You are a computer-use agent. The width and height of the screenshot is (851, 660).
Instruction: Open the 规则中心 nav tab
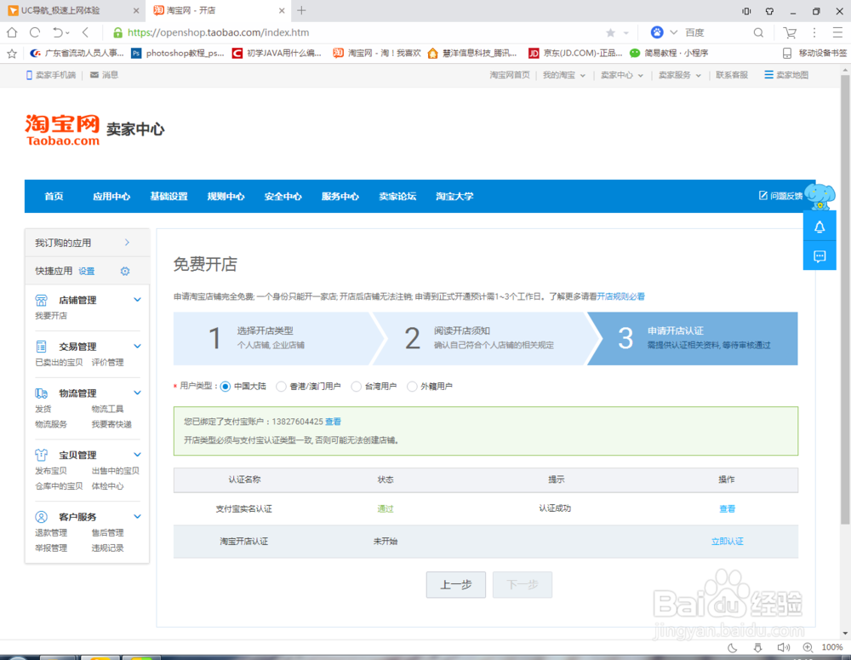[226, 196]
